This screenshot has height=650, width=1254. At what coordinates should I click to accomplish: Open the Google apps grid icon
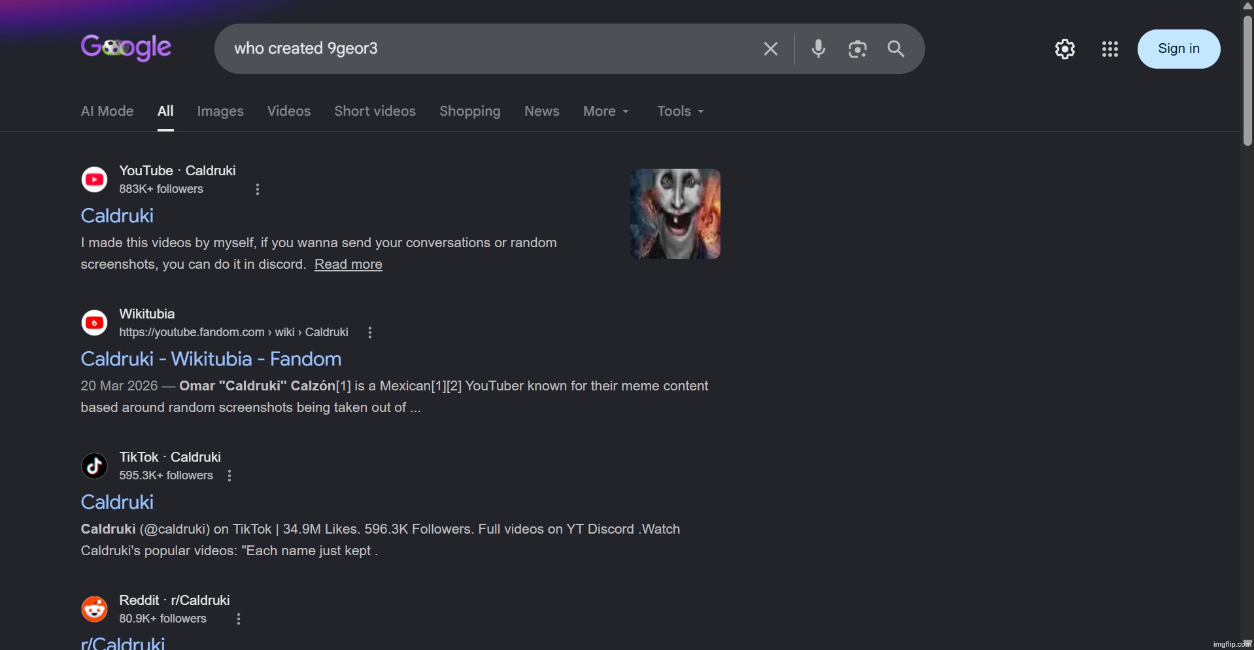coord(1110,49)
